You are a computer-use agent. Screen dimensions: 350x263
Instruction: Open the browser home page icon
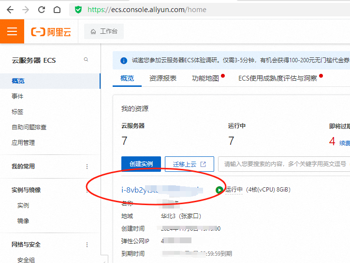pyautogui.click(x=57, y=10)
